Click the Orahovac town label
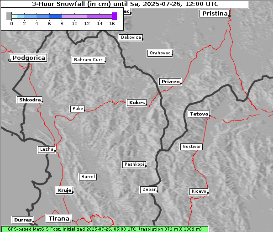 tap(160, 53)
